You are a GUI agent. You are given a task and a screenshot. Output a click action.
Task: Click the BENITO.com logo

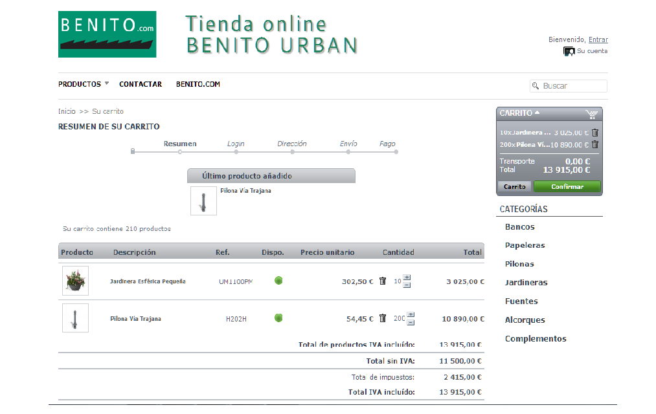[x=107, y=34]
